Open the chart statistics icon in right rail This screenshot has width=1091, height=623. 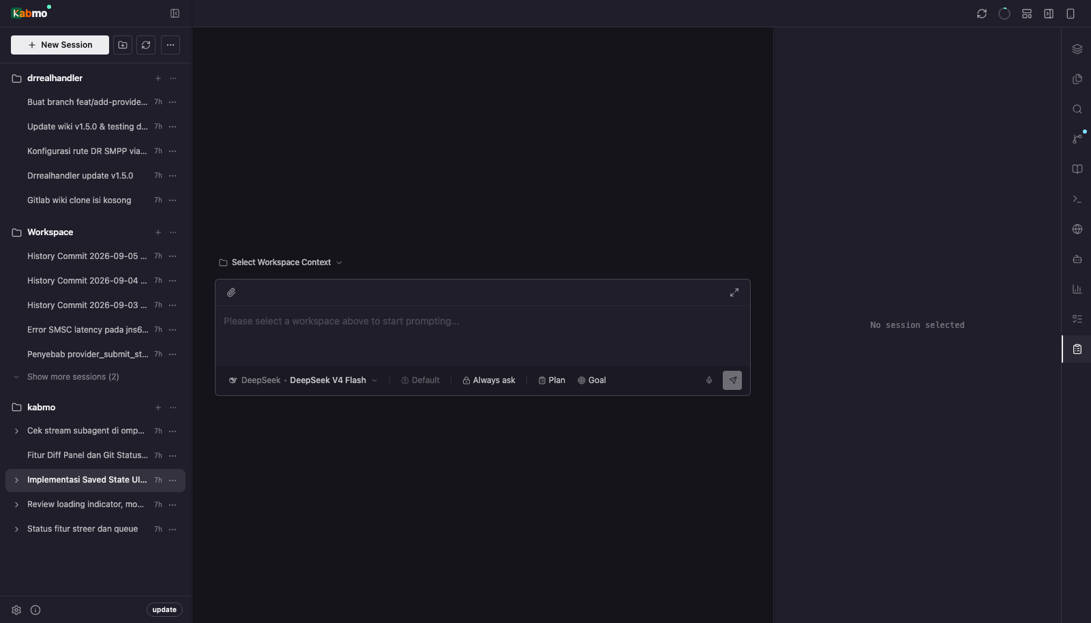[x=1077, y=289]
